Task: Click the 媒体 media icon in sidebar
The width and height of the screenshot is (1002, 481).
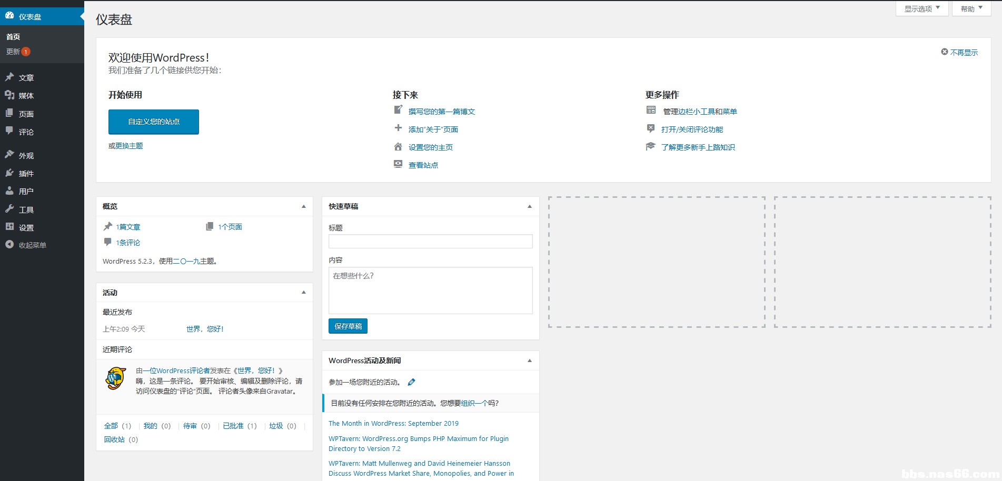Action: pyautogui.click(x=9, y=95)
